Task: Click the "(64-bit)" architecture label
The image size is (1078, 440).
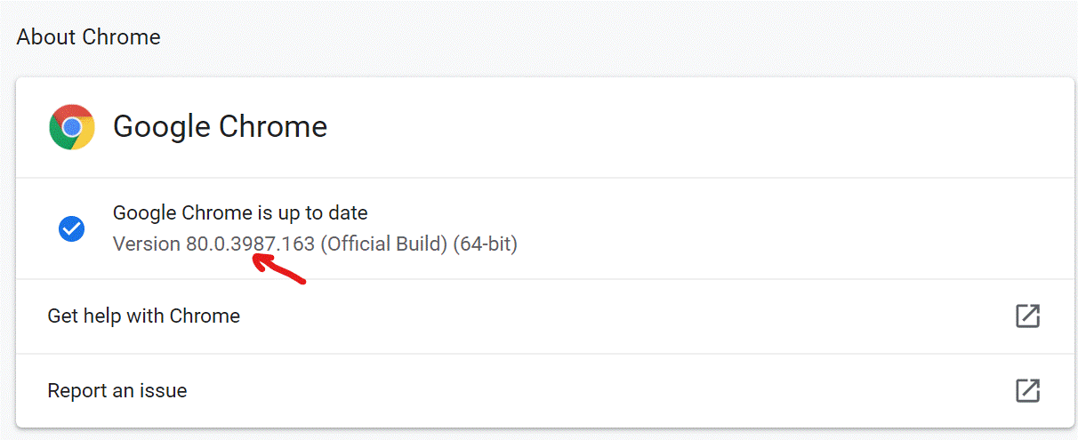Action: (486, 244)
